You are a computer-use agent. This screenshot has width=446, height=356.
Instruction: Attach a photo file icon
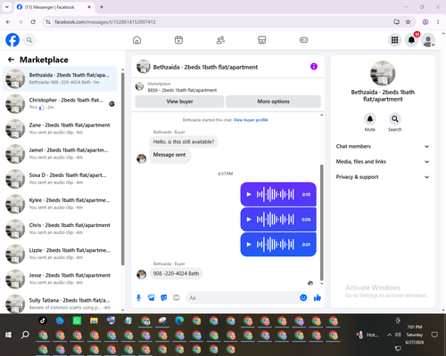point(152,297)
